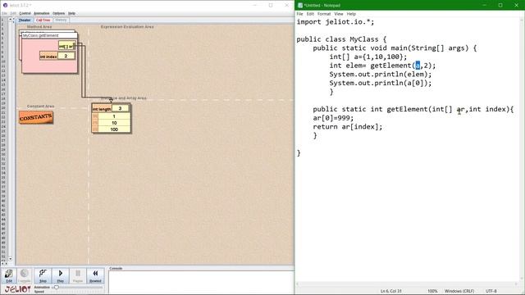
Task: Open the grayed File menu in Jeliot
Action: (x=4, y=13)
